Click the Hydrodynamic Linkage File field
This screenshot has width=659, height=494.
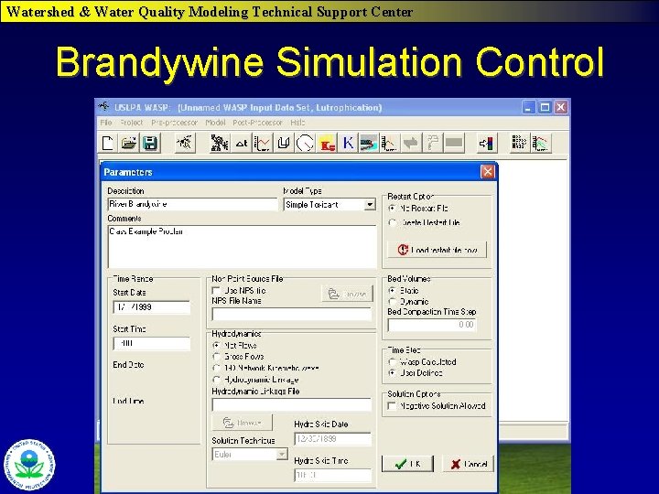pos(292,404)
